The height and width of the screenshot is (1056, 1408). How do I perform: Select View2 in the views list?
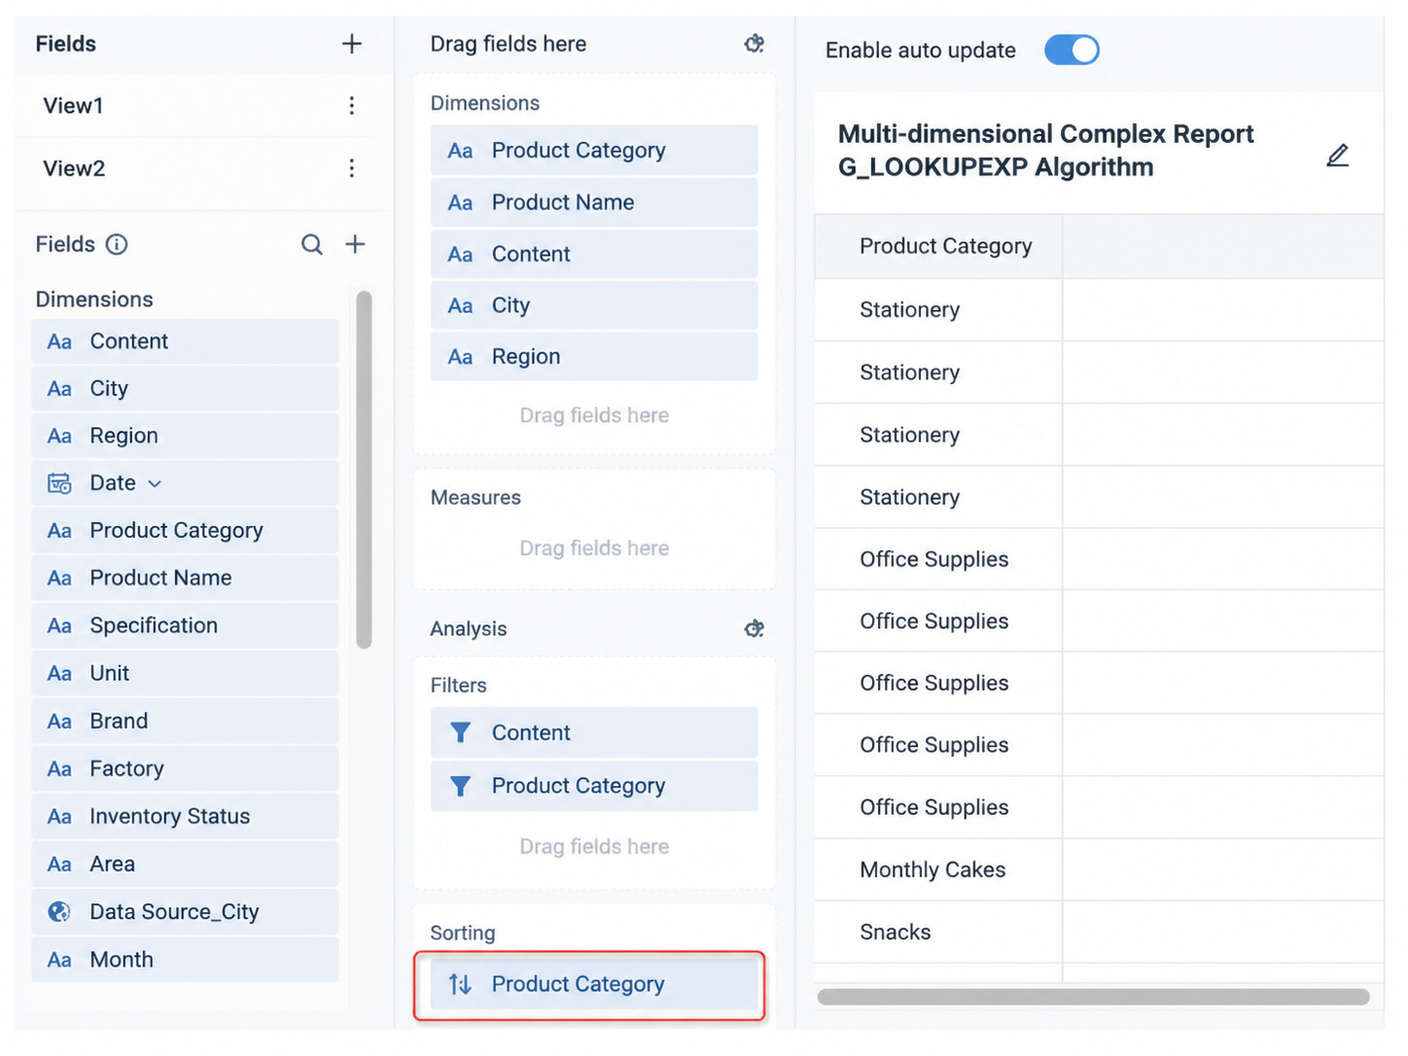click(74, 168)
